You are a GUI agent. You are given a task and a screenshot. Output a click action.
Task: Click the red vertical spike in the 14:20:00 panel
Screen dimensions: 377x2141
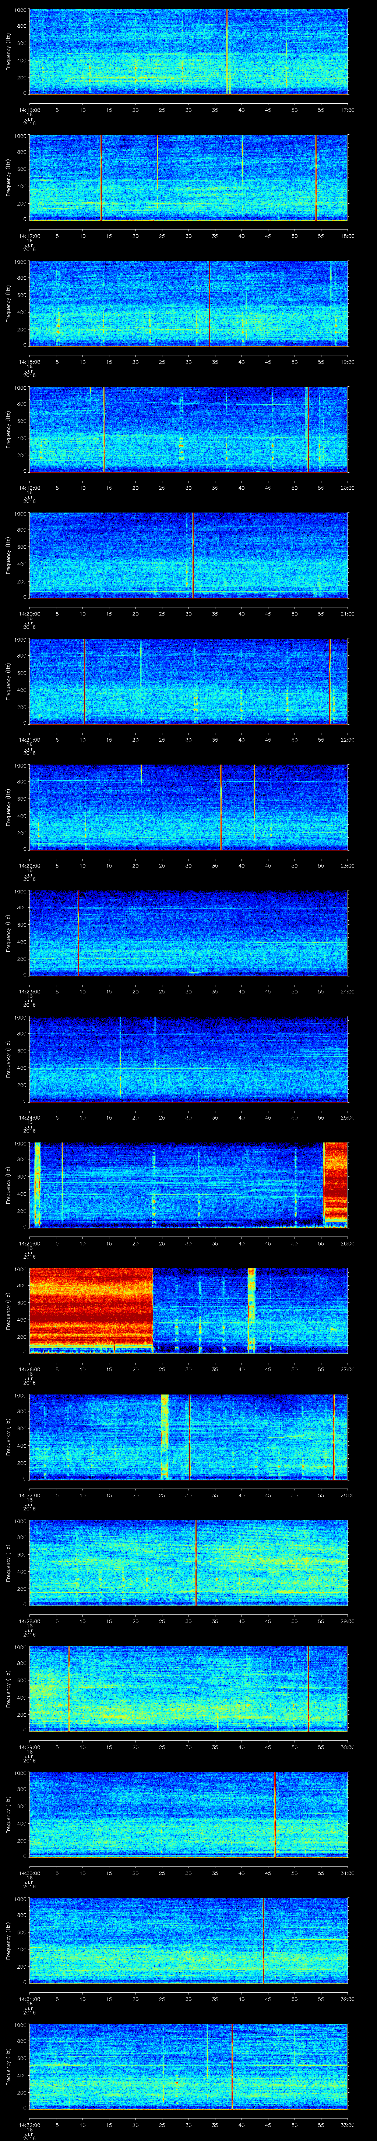(x=193, y=555)
